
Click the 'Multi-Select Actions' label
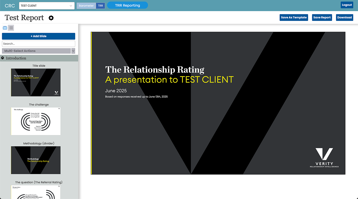(x=20, y=51)
